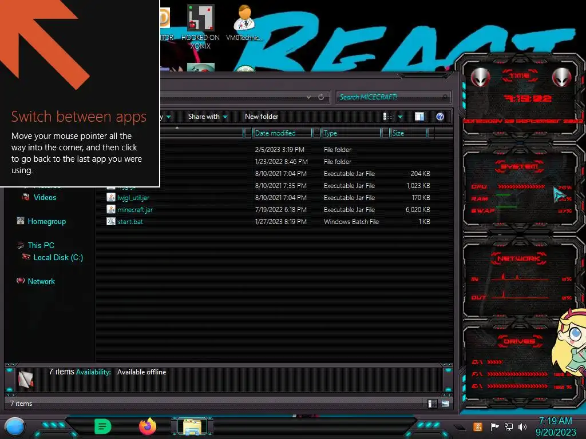Click the 6,020 KB size cell
This screenshot has width=586, height=439.
coord(418,210)
